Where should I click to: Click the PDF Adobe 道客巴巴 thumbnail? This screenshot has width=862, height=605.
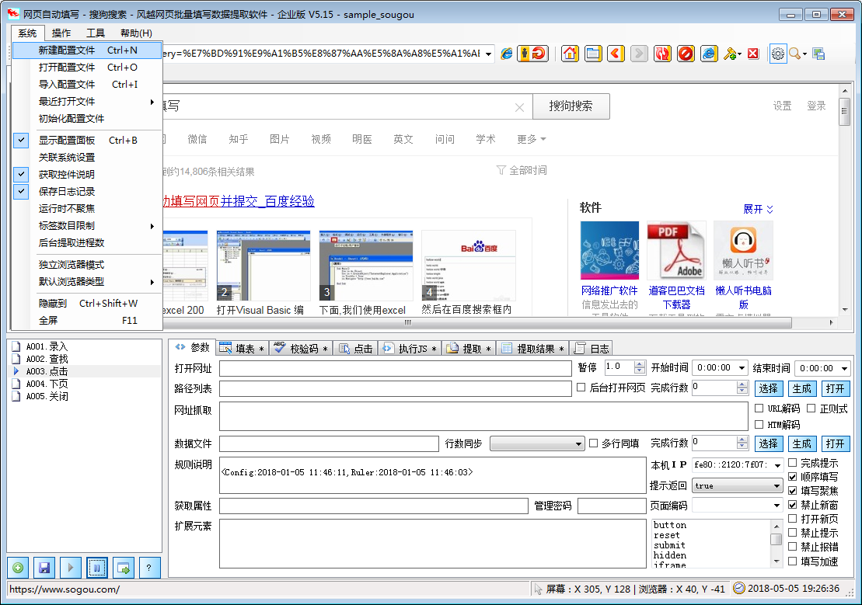click(676, 250)
